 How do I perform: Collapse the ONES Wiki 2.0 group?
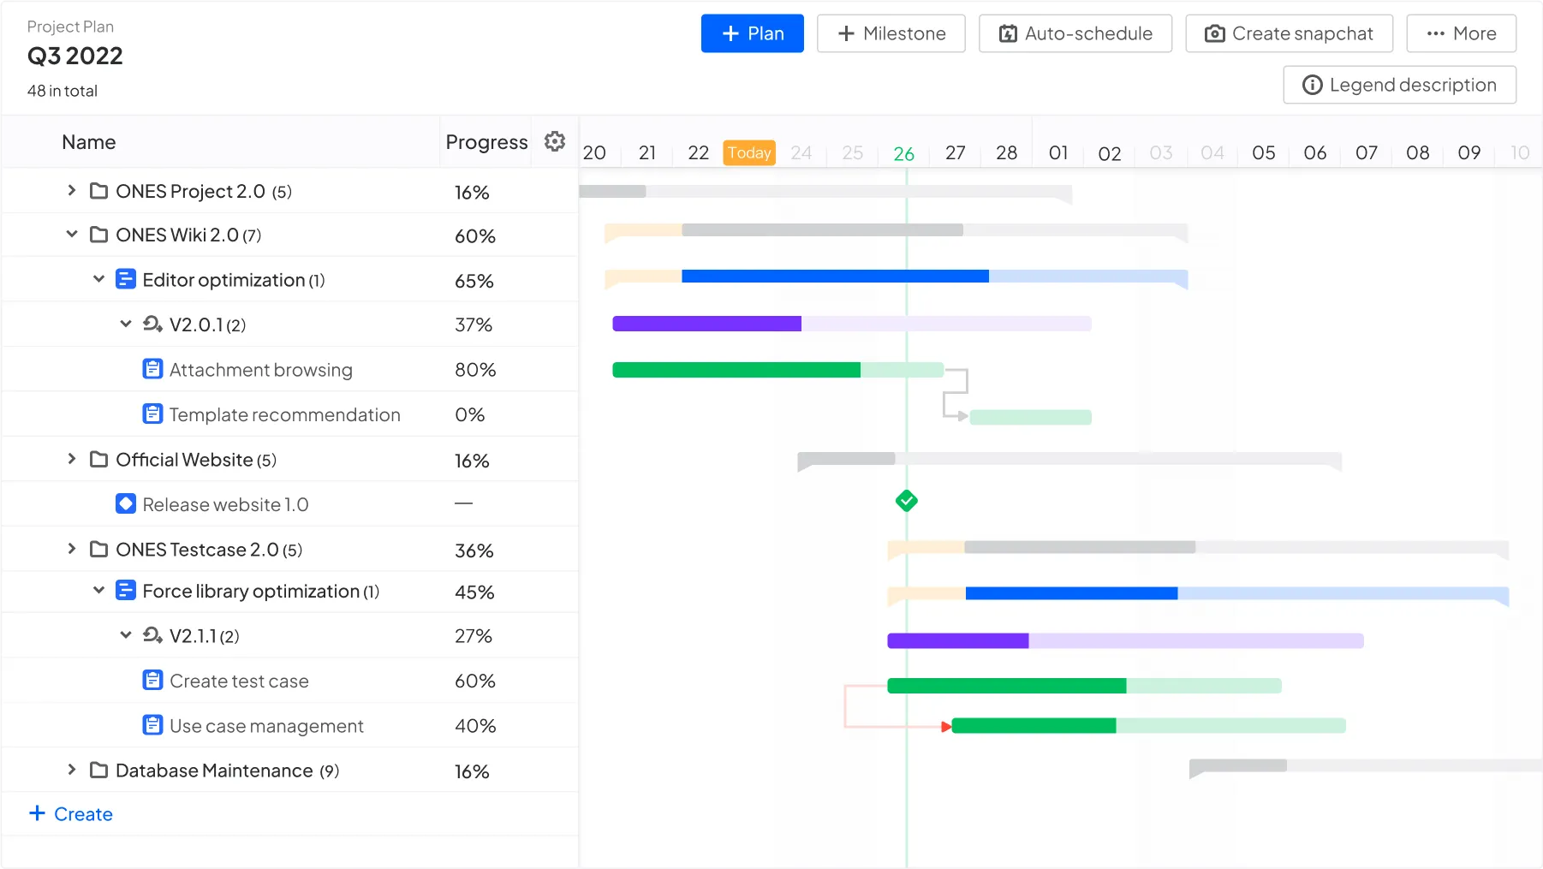coord(72,234)
